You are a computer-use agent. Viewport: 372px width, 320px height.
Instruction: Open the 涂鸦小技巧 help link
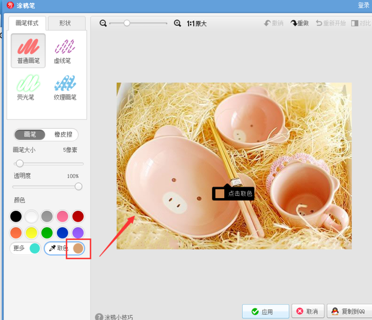coord(116,317)
